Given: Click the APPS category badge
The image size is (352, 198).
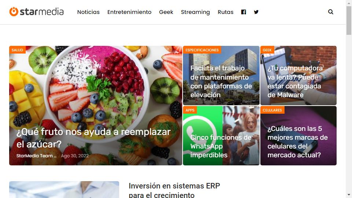Looking at the screenshot, I should [x=190, y=110].
